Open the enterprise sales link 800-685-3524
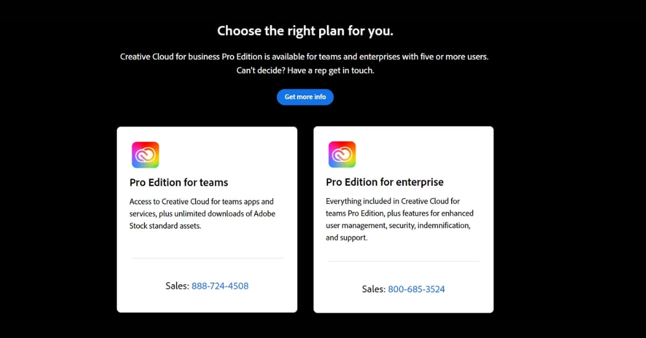Viewport: 646px width, 338px height. 417,289
